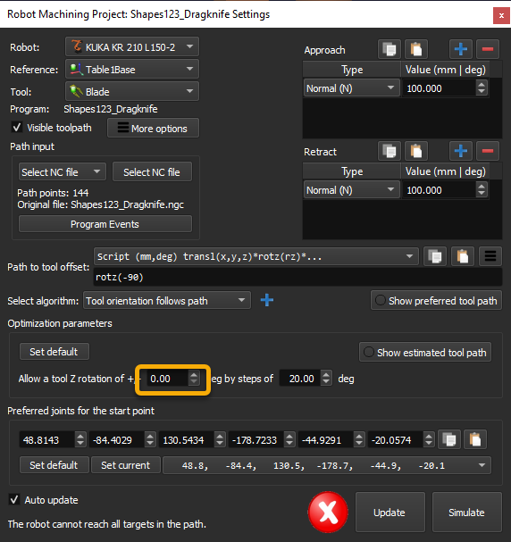Image resolution: width=511 pixels, height=542 pixels.
Task: Expand the Select NC file dropdown
Action: [62, 171]
